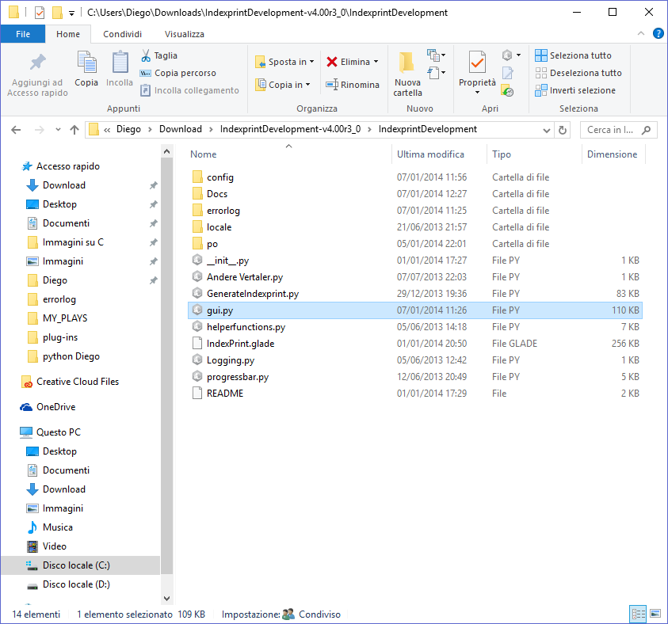Screen dimensions: 668x624
Task: Open the new item dropdown in Nuovo group
Action: point(436,55)
